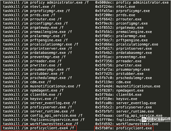Select the taskkill prrouter.exe command line
This screenshot has width=171, height=131.
[32, 19]
